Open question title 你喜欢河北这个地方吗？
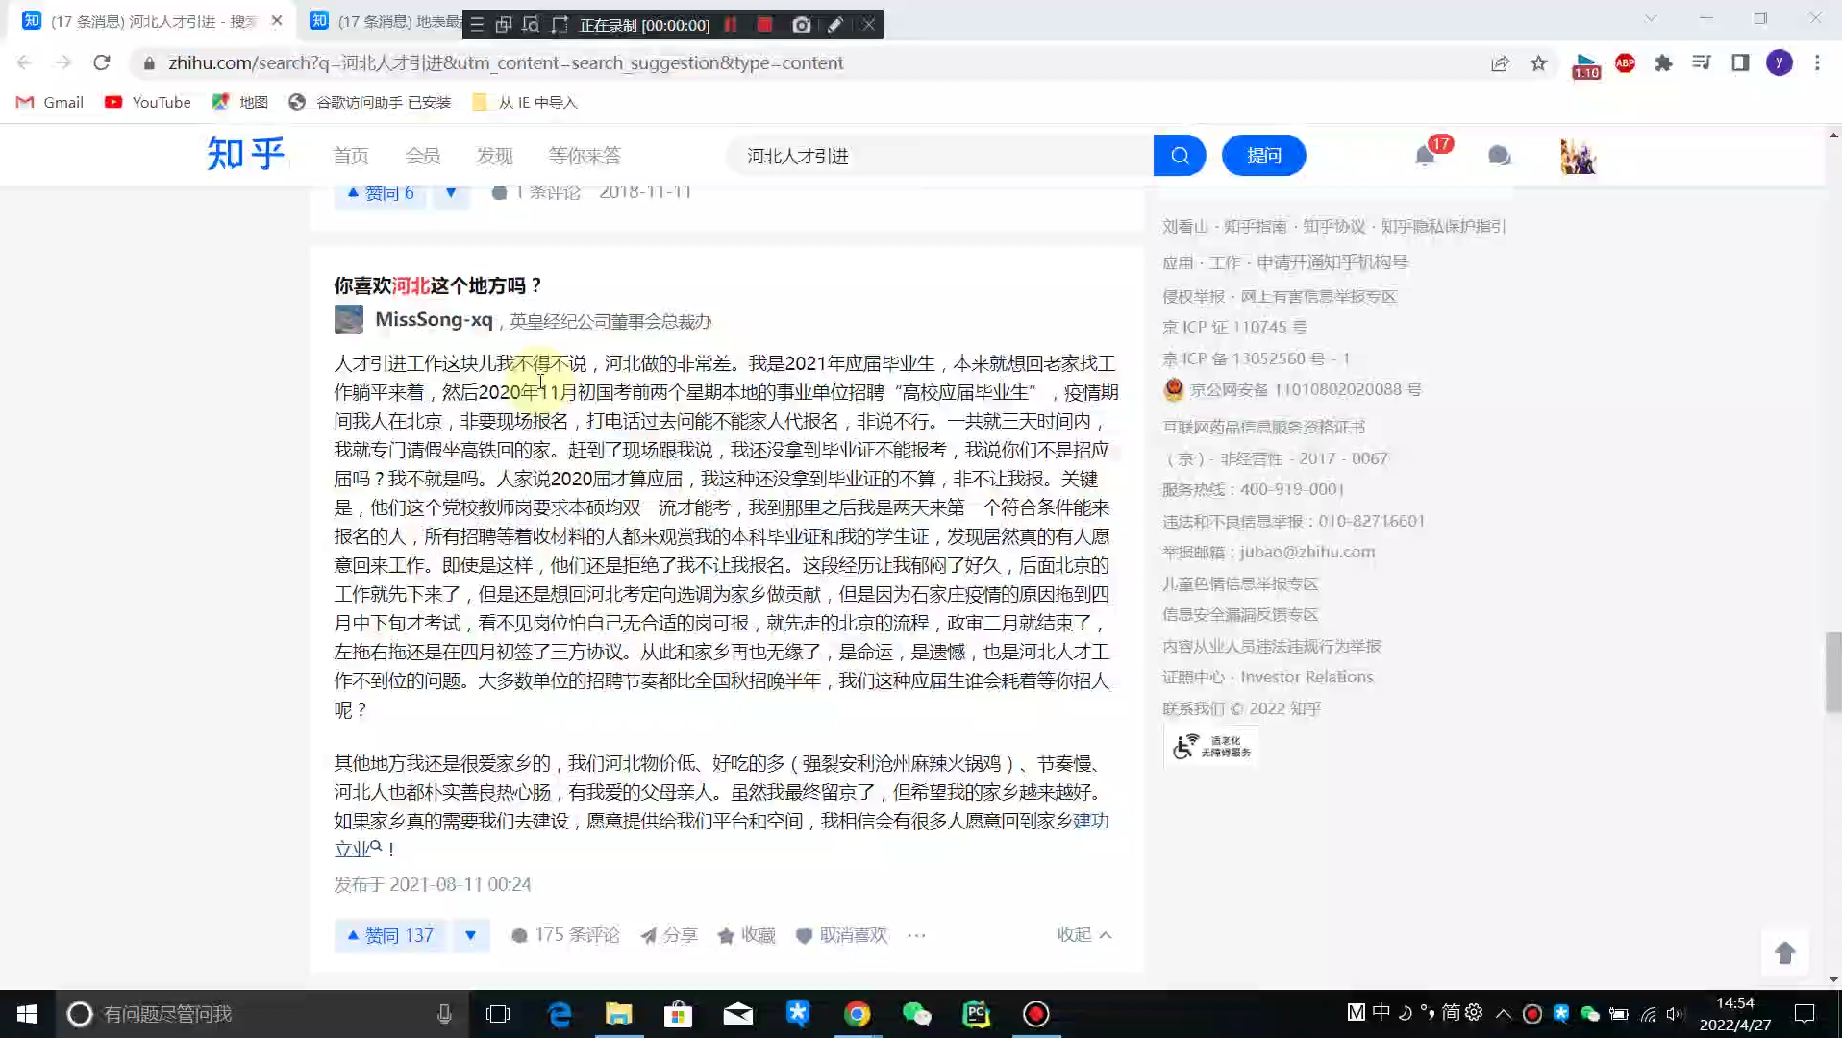This screenshot has height=1038, width=1842. [439, 285]
